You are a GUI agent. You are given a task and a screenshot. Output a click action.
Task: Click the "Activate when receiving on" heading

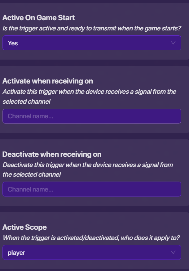[x=48, y=81]
